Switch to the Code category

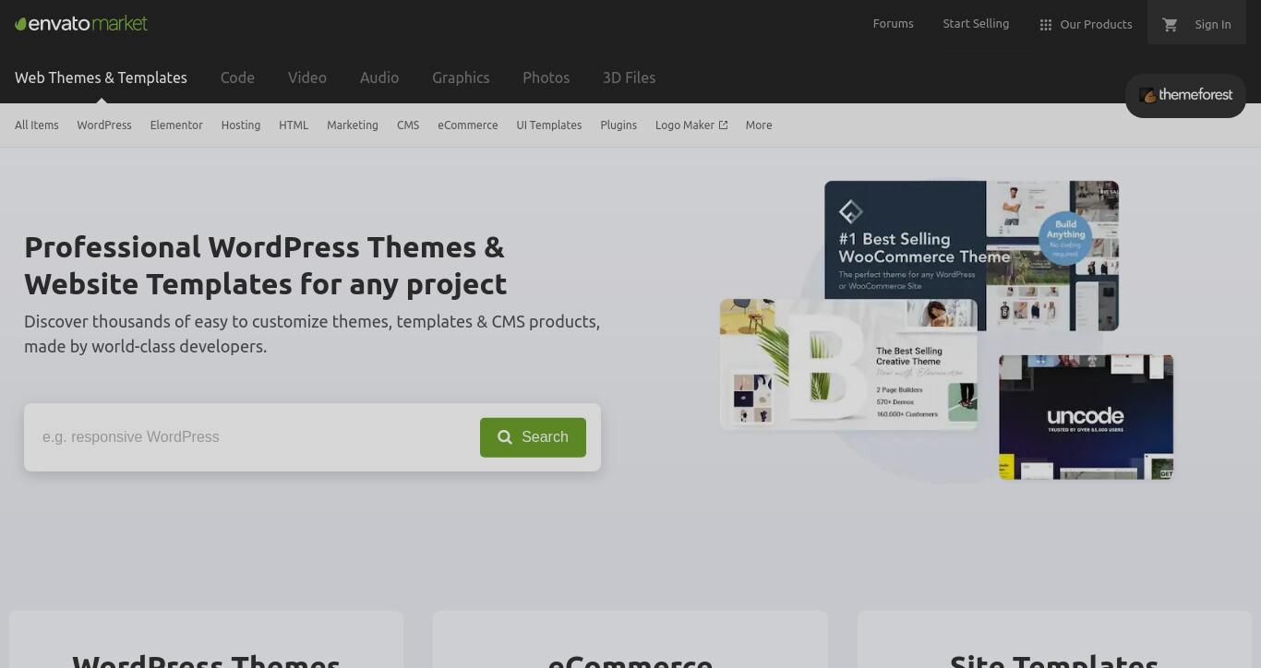(237, 78)
